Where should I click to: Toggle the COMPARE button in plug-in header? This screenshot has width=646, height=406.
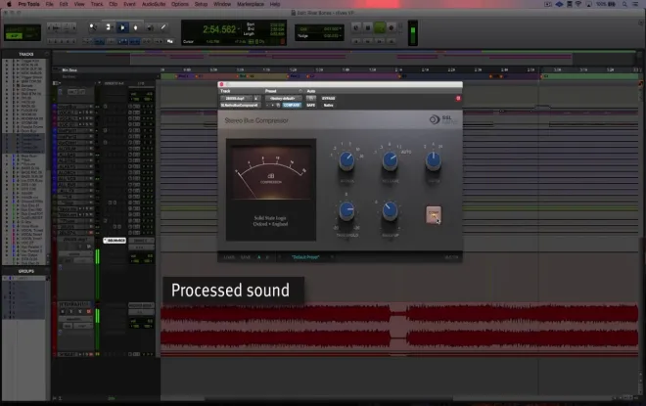point(292,105)
